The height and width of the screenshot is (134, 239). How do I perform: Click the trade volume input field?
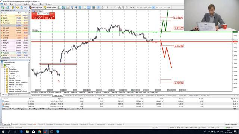click(x=43, y=13)
